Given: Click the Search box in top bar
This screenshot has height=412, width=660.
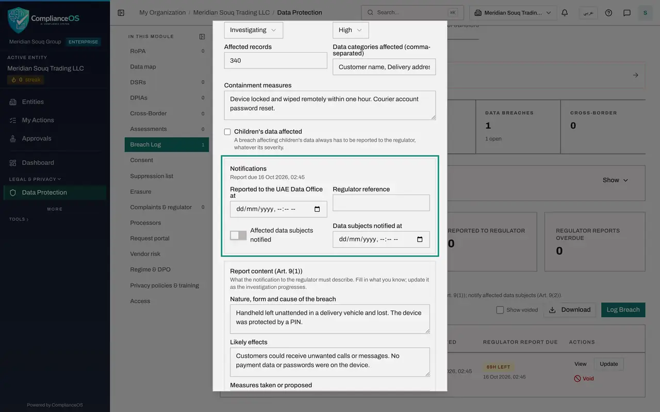Looking at the screenshot, I should (x=412, y=13).
